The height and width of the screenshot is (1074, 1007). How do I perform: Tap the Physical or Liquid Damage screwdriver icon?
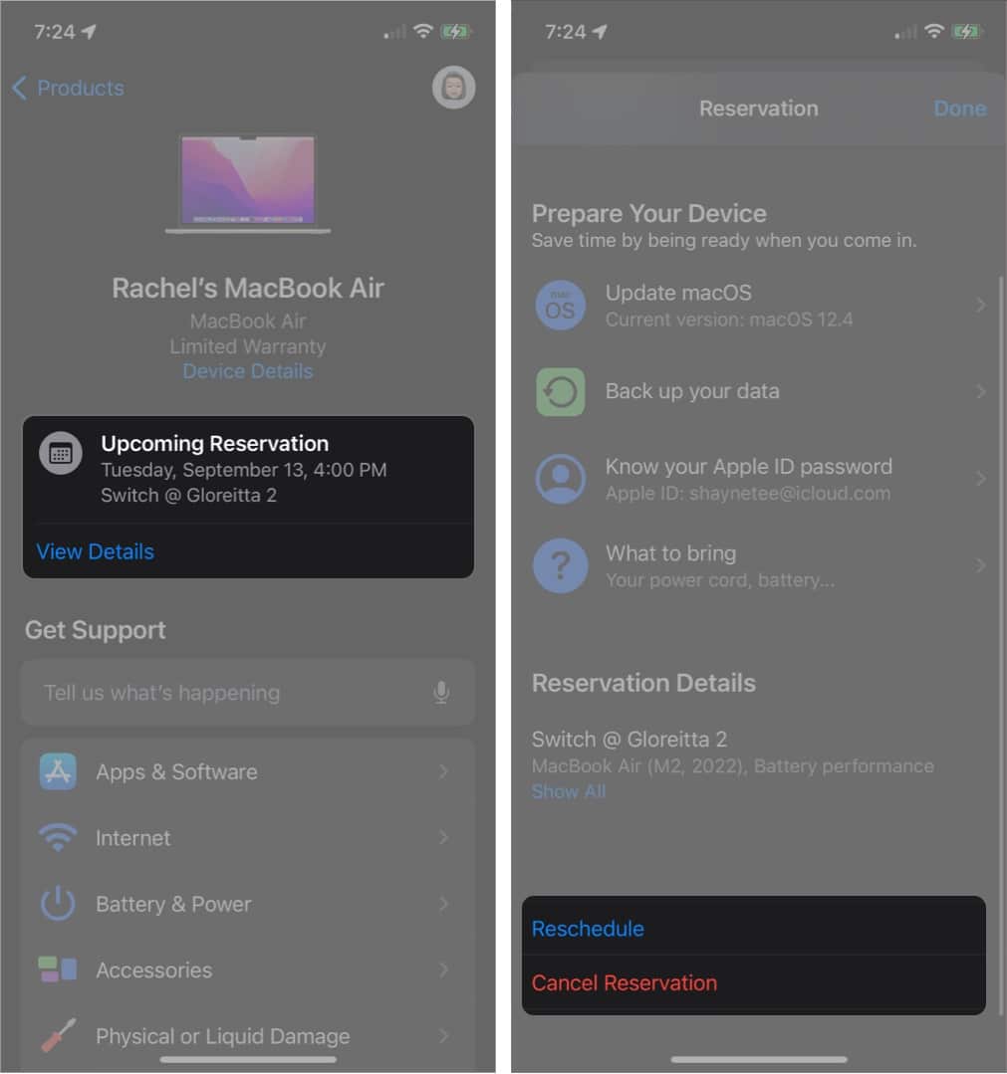coord(58,1035)
